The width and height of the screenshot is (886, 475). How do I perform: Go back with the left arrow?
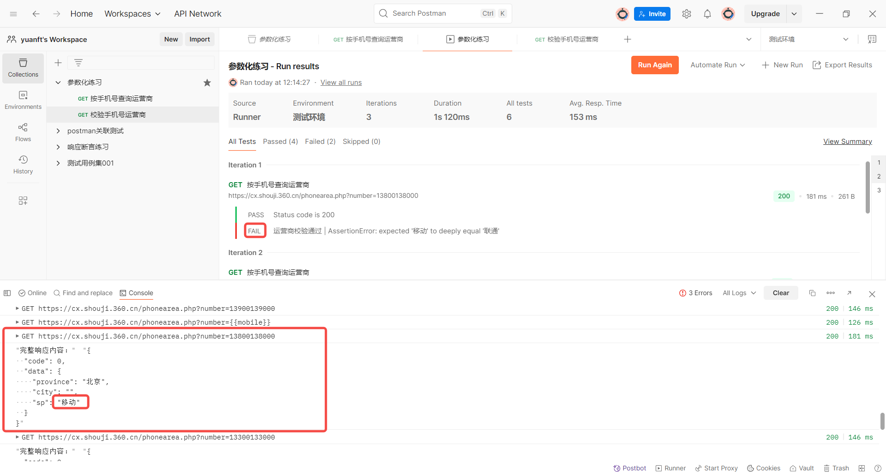[36, 14]
